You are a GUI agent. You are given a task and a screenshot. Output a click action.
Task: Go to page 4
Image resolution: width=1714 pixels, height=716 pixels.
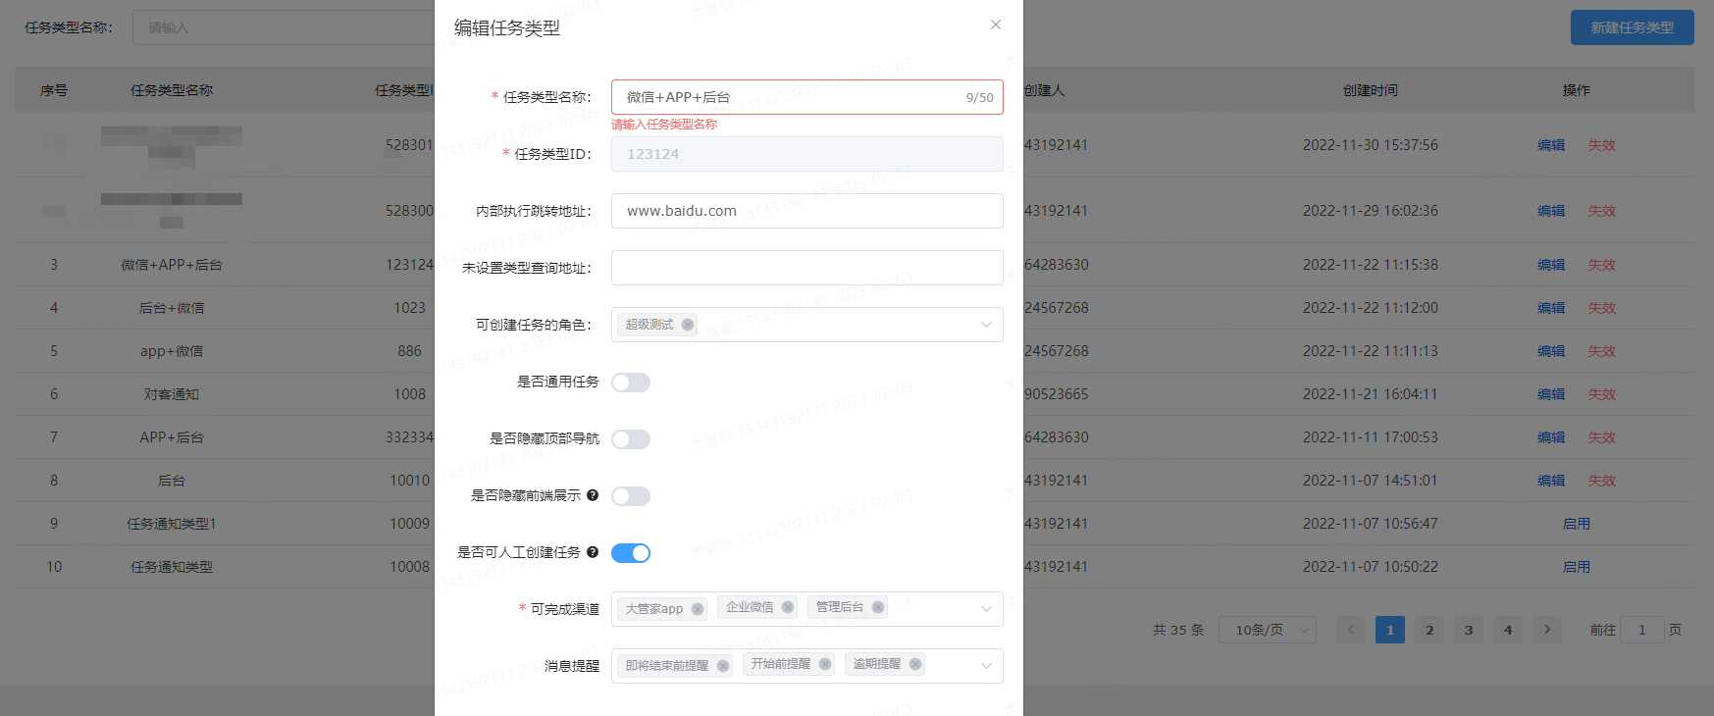1508,630
